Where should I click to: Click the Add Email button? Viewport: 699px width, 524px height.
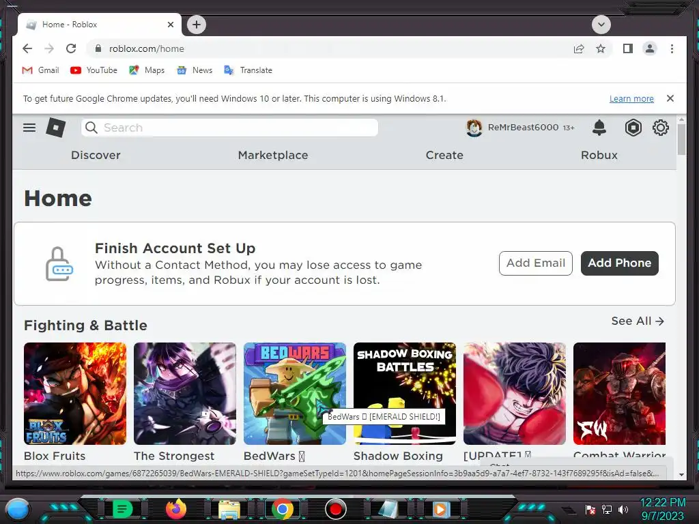coord(535,263)
